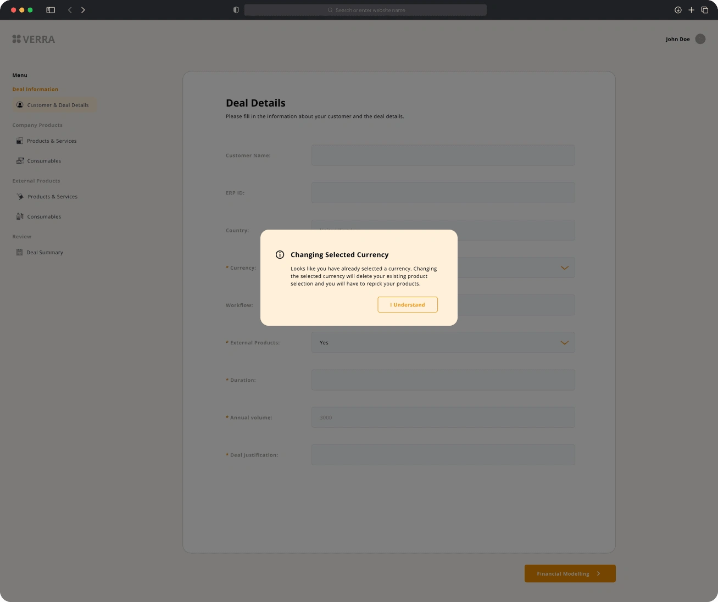Go forward using browser forward arrow
718x602 pixels.
[83, 10]
